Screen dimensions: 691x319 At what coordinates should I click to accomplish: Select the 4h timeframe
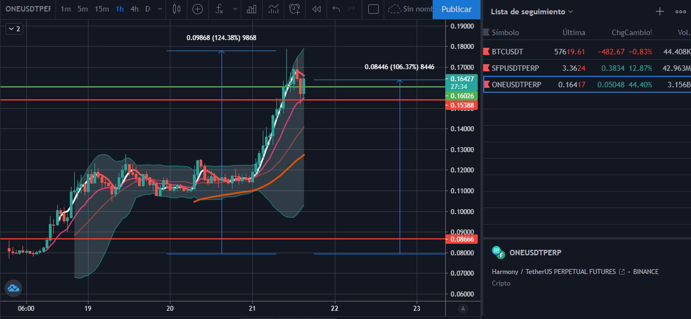(x=134, y=9)
